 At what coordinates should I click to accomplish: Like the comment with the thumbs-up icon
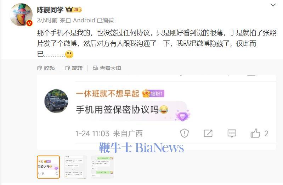[255, 134]
